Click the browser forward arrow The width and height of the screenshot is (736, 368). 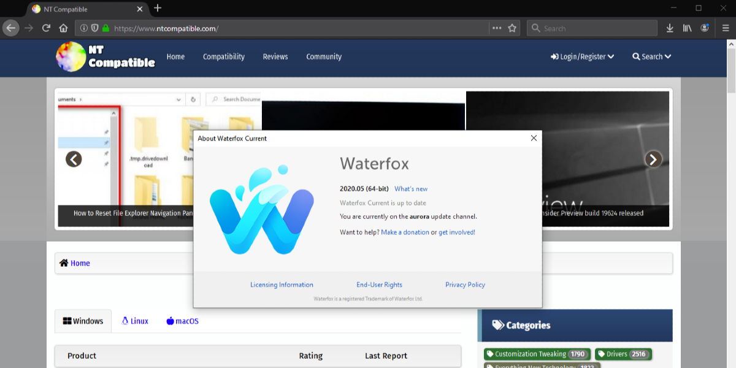pos(29,28)
